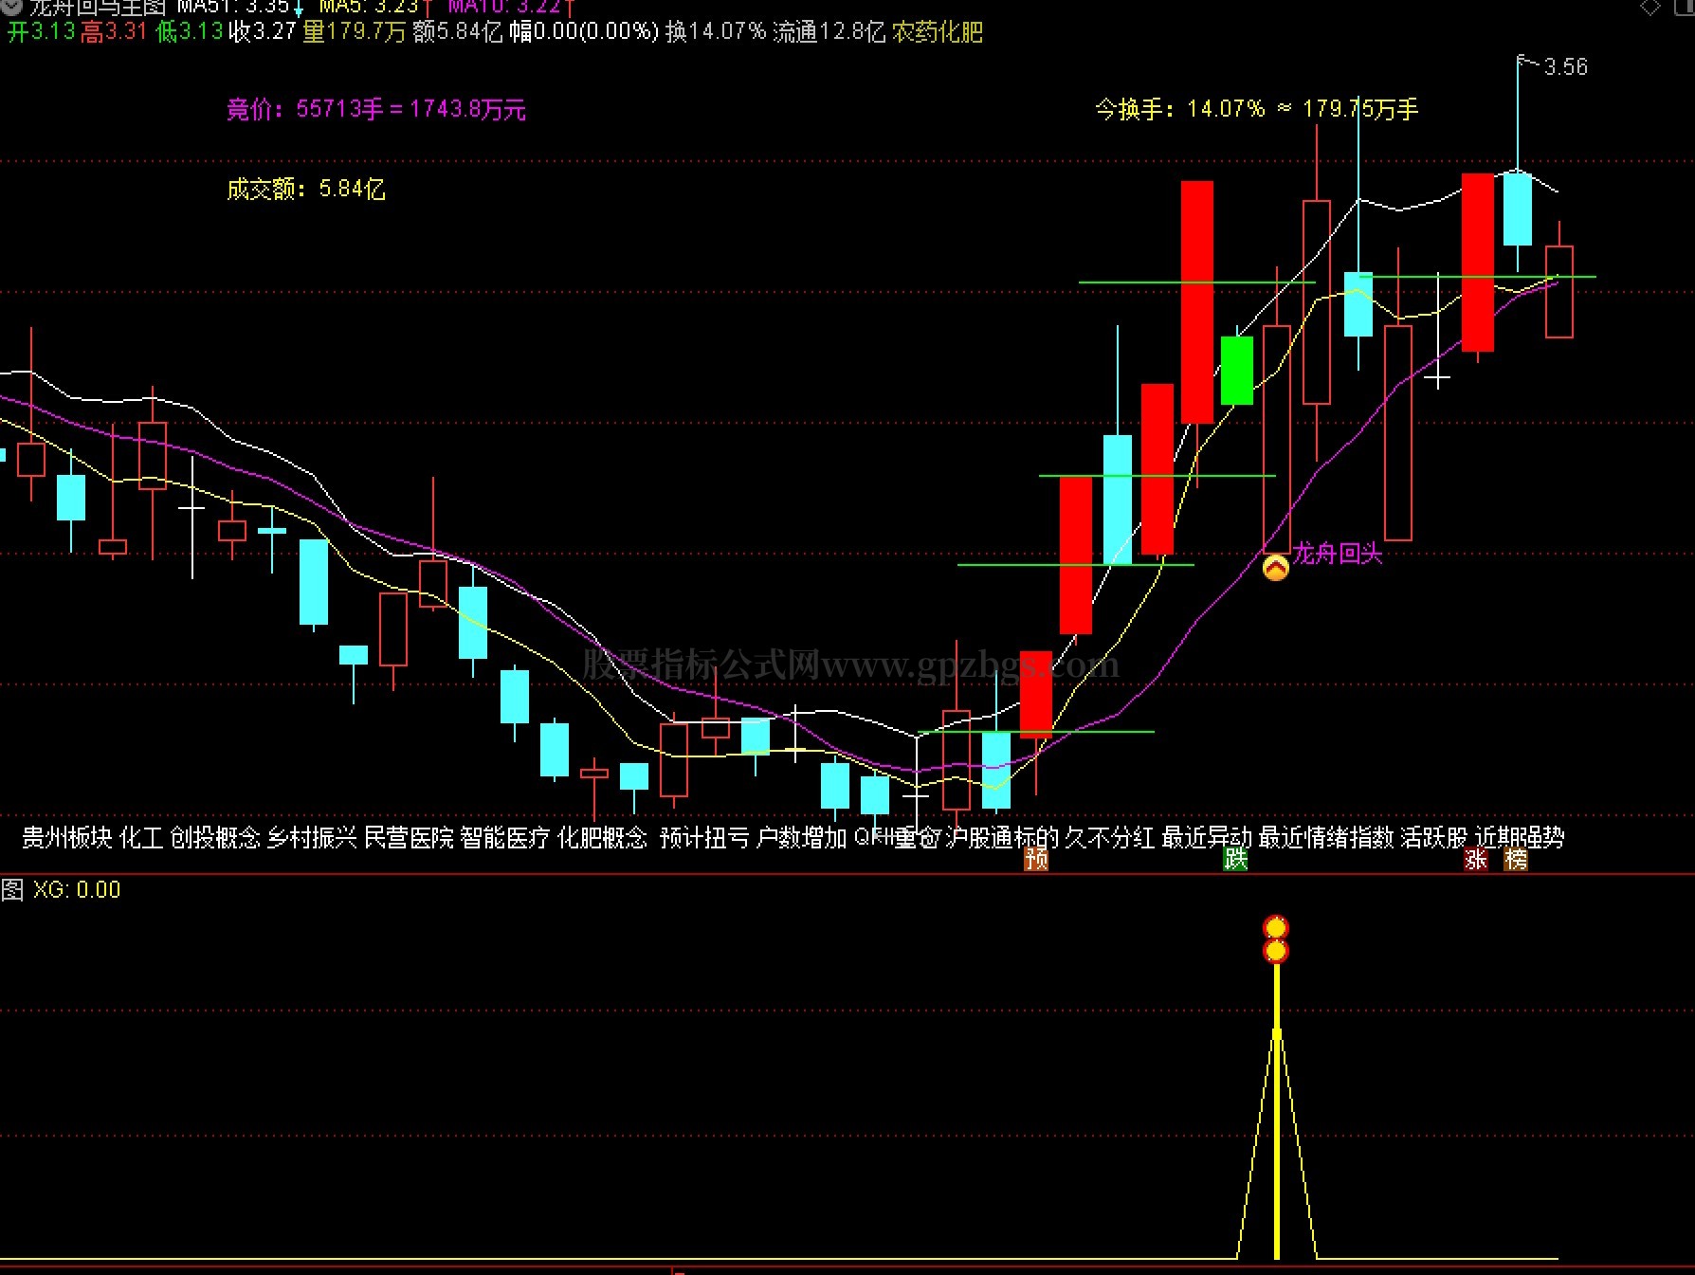Open the 民营医院 concept tag
This screenshot has height=1275, width=1695.
coord(410,837)
